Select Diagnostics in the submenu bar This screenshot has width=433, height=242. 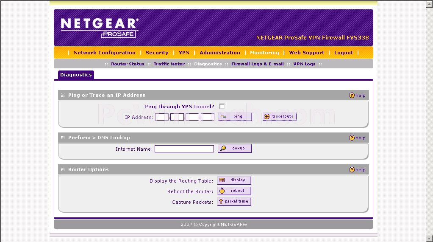[208, 64]
